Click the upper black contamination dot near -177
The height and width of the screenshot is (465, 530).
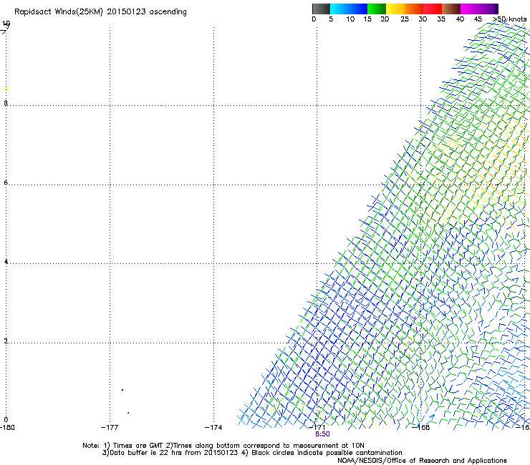tap(122, 390)
